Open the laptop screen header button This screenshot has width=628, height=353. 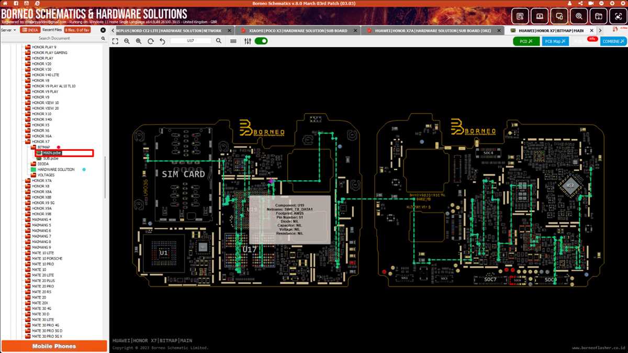click(x=540, y=16)
